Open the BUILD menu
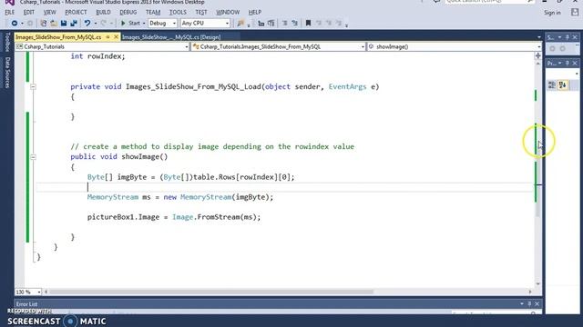The image size is (583, 327). pyautogui.click(x=103, y=12)
